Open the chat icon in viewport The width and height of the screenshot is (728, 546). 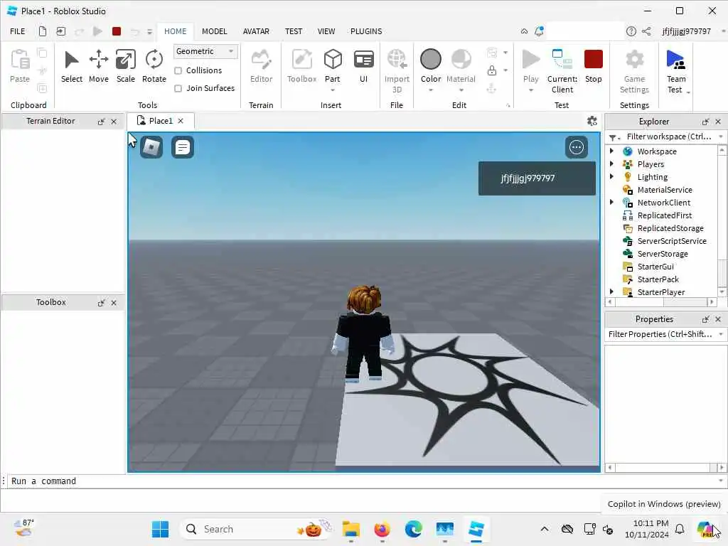pyautogui.click(x=183, y=147)
